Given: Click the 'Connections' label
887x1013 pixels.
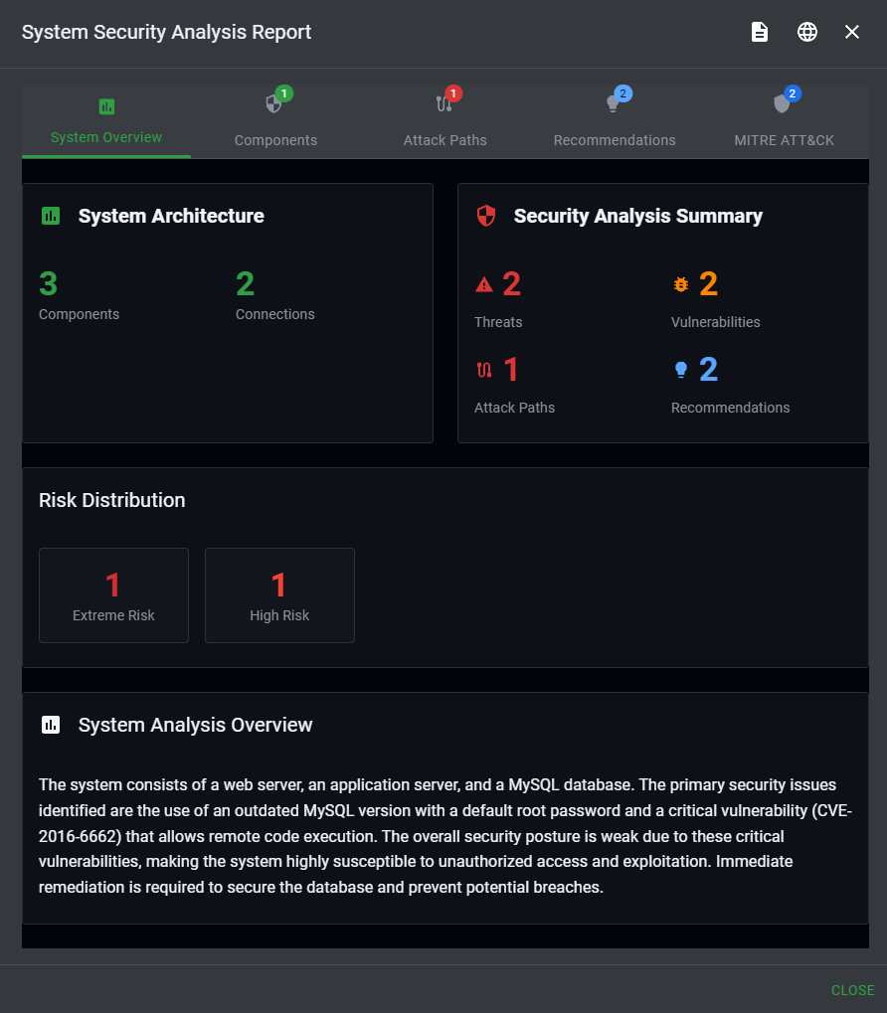Looking at the screenshot, I should point(275,314).
